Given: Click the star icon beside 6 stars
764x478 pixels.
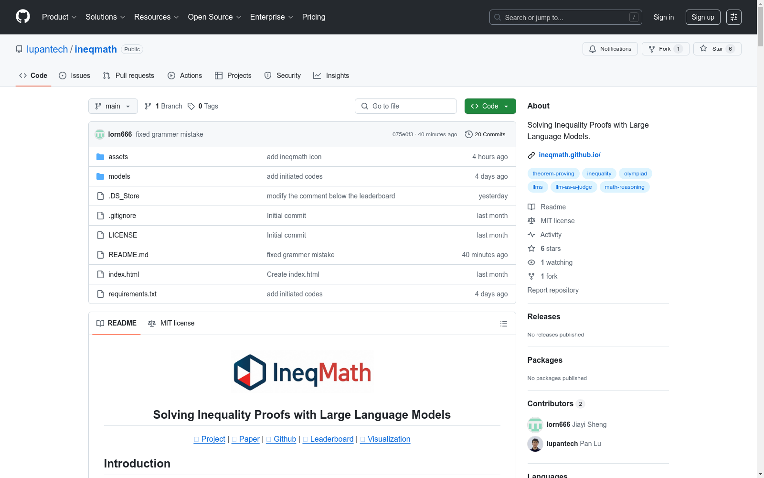Looking at the screenshot, I should click(x=531, y=249).
